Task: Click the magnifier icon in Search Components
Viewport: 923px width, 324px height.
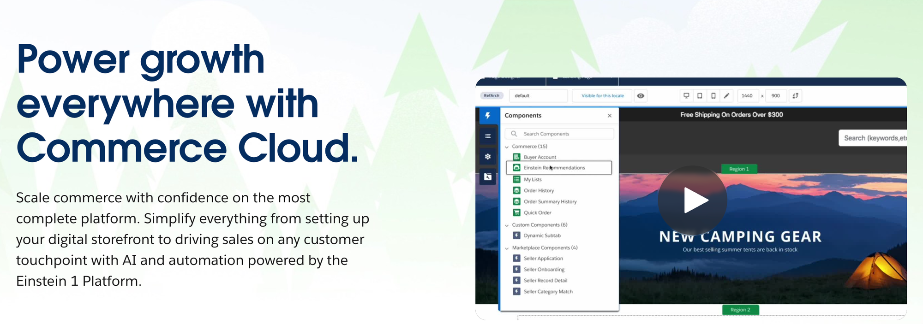Action: pos(514,134)
